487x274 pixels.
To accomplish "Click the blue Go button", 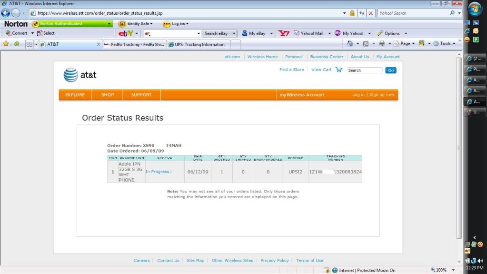I will pos(391,71).
